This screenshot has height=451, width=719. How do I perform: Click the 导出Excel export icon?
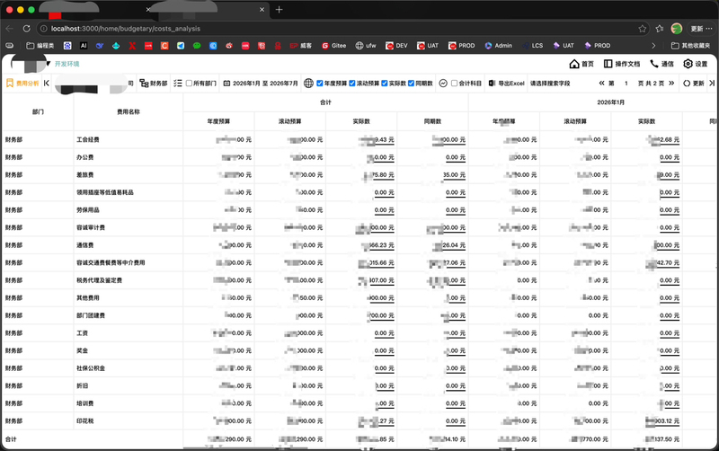coord(492,83)
